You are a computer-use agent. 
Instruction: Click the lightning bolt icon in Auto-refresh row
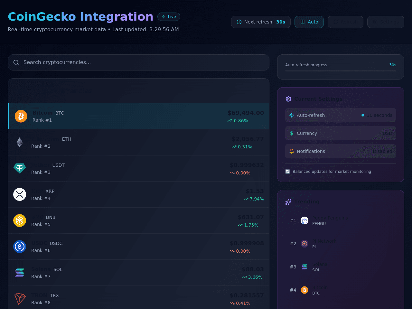pos(292,115)
